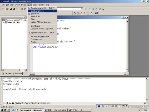Choose Rebuild All from Build menu
The height and width of the screenshot is (112, 149).
(42, 14)
